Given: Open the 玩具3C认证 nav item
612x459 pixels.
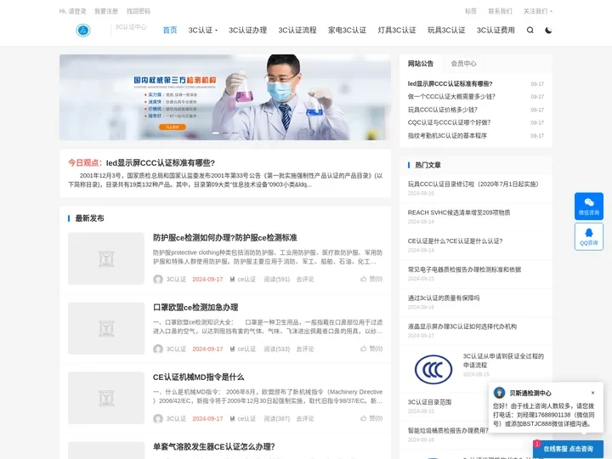Looking at the screenshot, I should tap(446, 30).
